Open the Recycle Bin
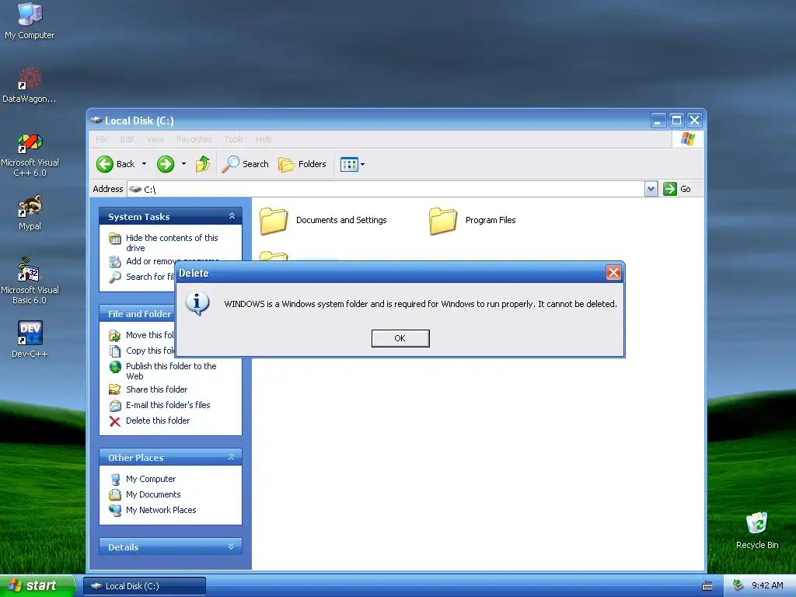Screen dimensions: 796x597 pyautogui.click(x=757, y=530)
